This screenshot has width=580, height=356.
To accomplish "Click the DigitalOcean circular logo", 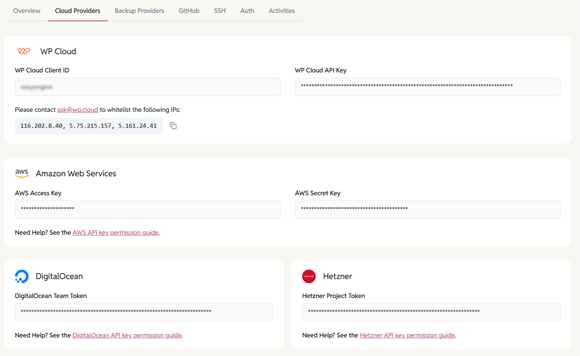I will pyautogui.click(x=22, y=276).
